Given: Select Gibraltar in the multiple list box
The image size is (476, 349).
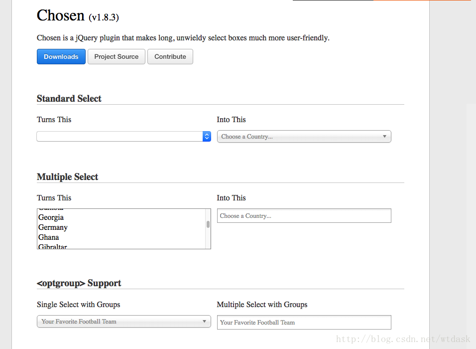Looking at the screenshot, I should [121, 246].
